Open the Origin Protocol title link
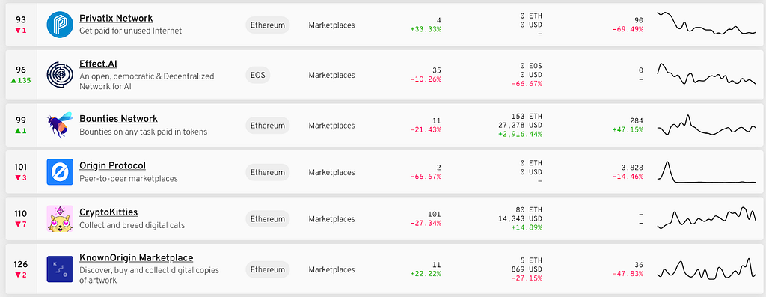Image resolution: width=766 pixels, height=297 pixels. pyautogui.click(x=113, y=165)
